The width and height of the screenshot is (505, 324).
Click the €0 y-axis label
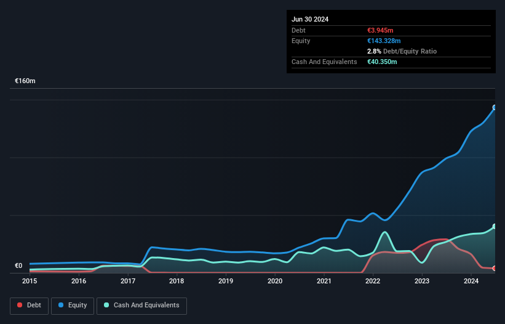pos(18,266)
